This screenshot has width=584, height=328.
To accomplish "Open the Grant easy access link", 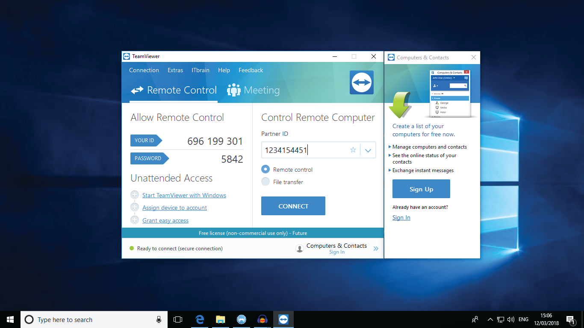I will tap(165, 220).
